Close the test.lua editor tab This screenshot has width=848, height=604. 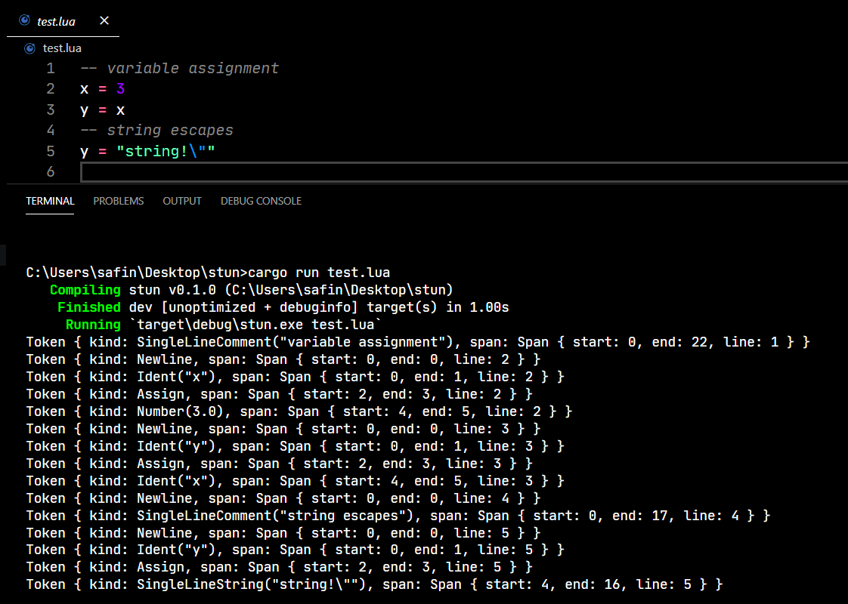click(104, 20)
